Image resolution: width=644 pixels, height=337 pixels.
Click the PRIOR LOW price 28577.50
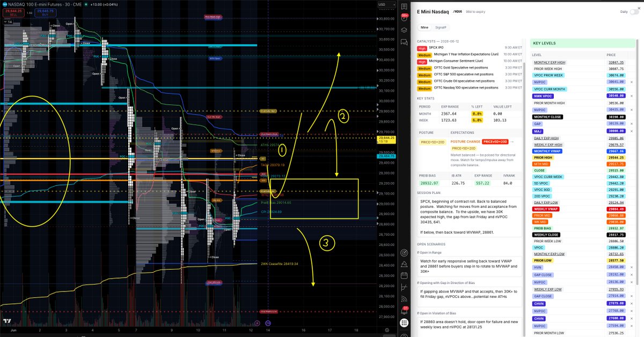click(617, 260)
